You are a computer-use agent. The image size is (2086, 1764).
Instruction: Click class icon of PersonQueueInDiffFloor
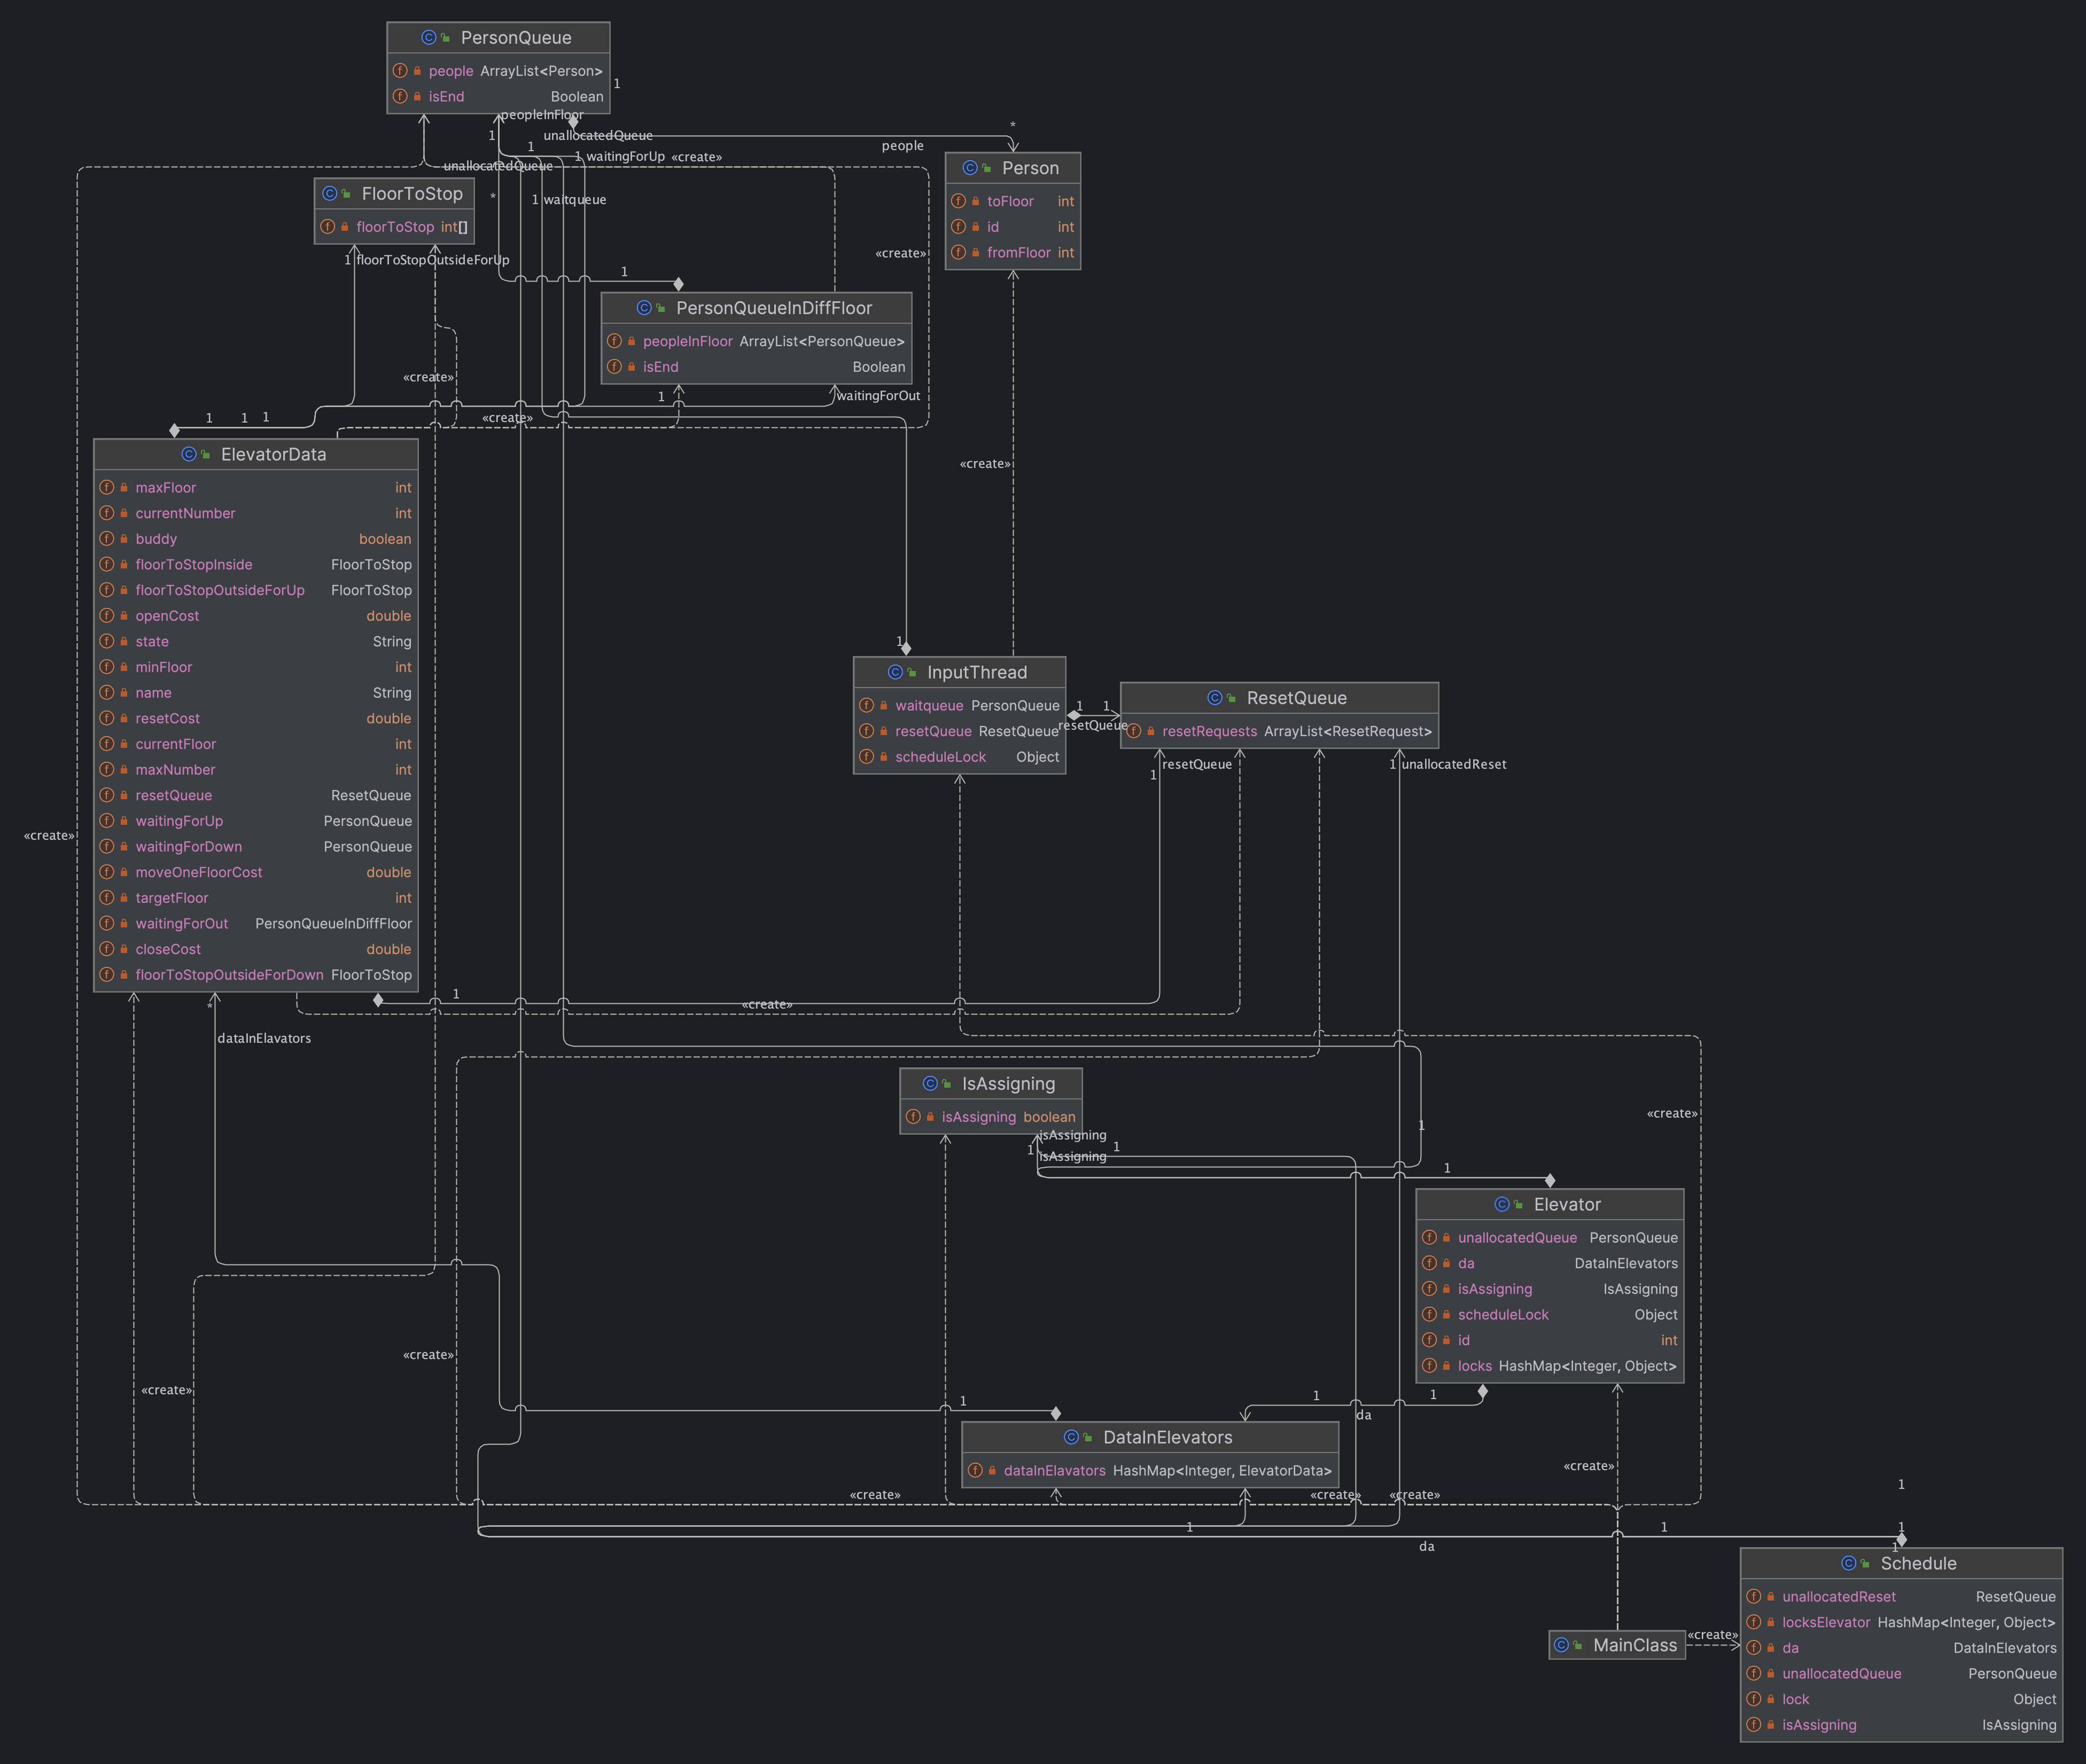click(x=644, y=308)
